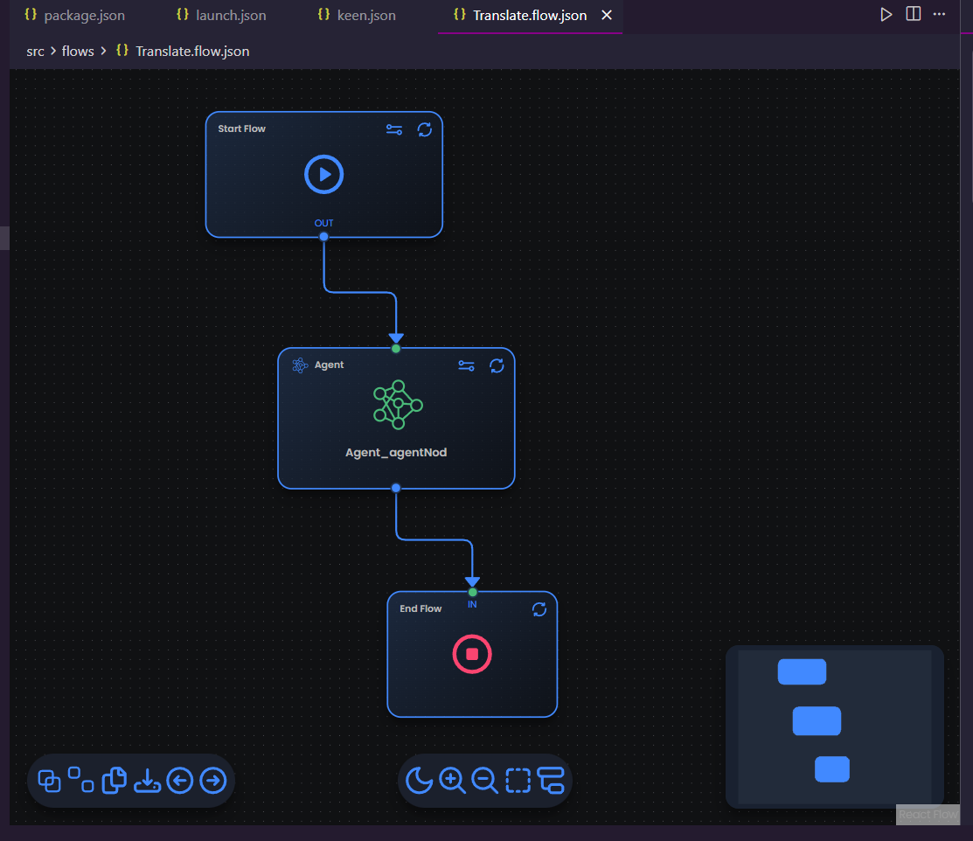Click the Translate.flow.json breadcrumb
Viewport: 973px width, 841px height.
coord(192,51)
